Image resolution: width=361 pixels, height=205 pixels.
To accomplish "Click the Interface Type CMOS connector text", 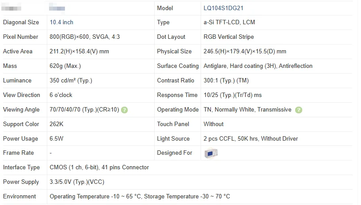I will (x=99, y=168).
